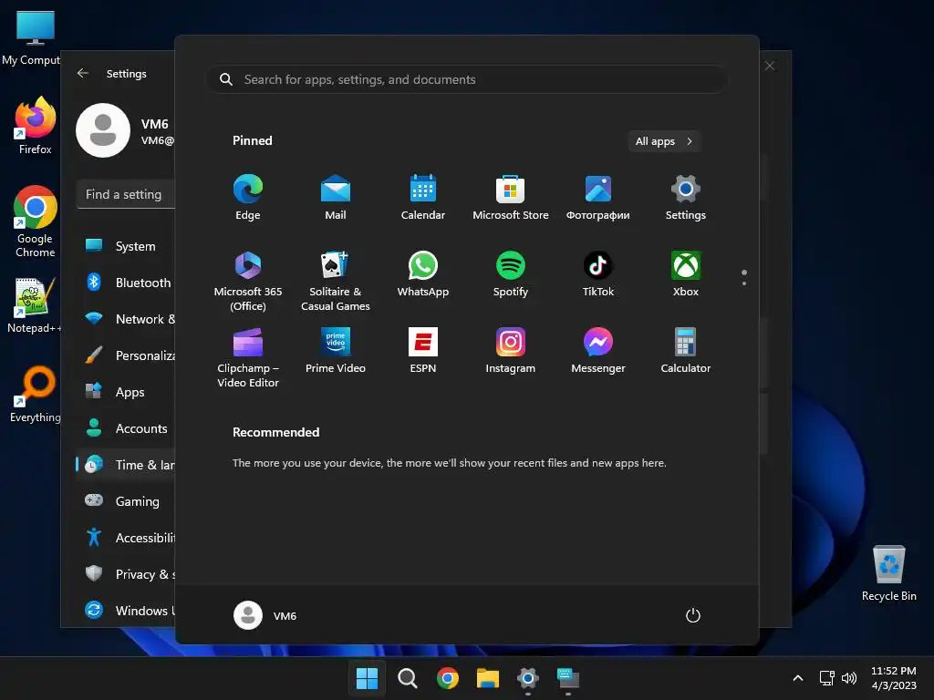Open Chrome from the taskbar

point(447,678)
